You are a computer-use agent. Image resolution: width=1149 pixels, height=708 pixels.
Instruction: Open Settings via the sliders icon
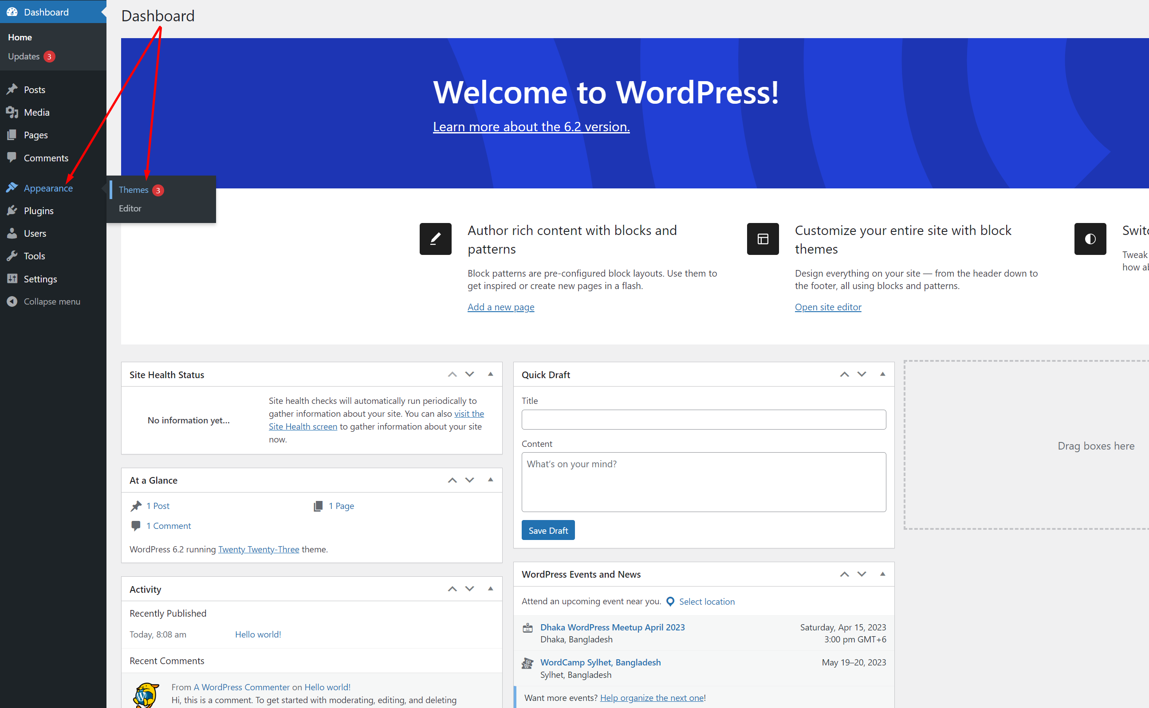pos(12,278)
